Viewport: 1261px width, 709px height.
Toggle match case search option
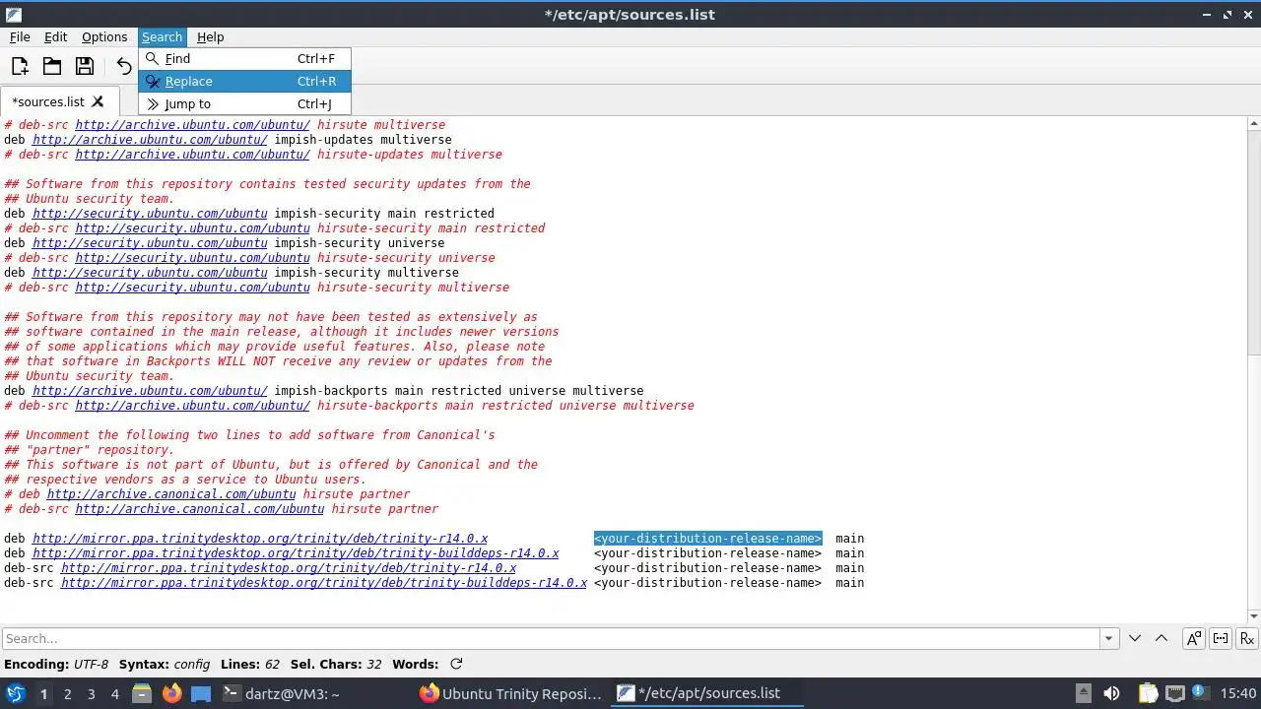(x=1193, y=638)
